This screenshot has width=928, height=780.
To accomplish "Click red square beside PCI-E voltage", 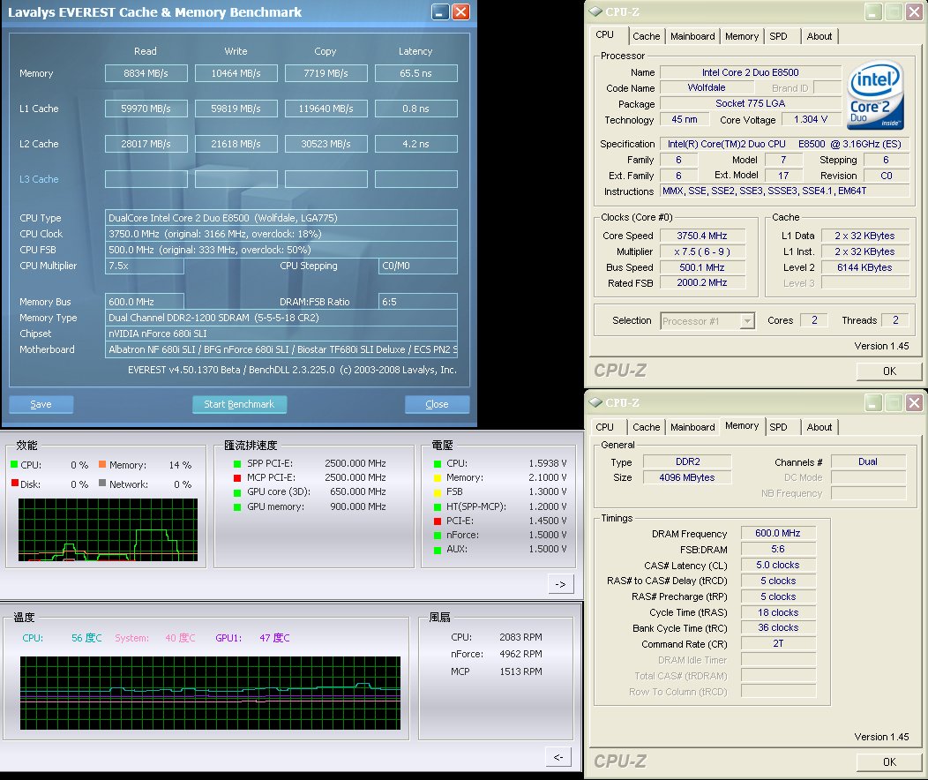I will 438,521.
